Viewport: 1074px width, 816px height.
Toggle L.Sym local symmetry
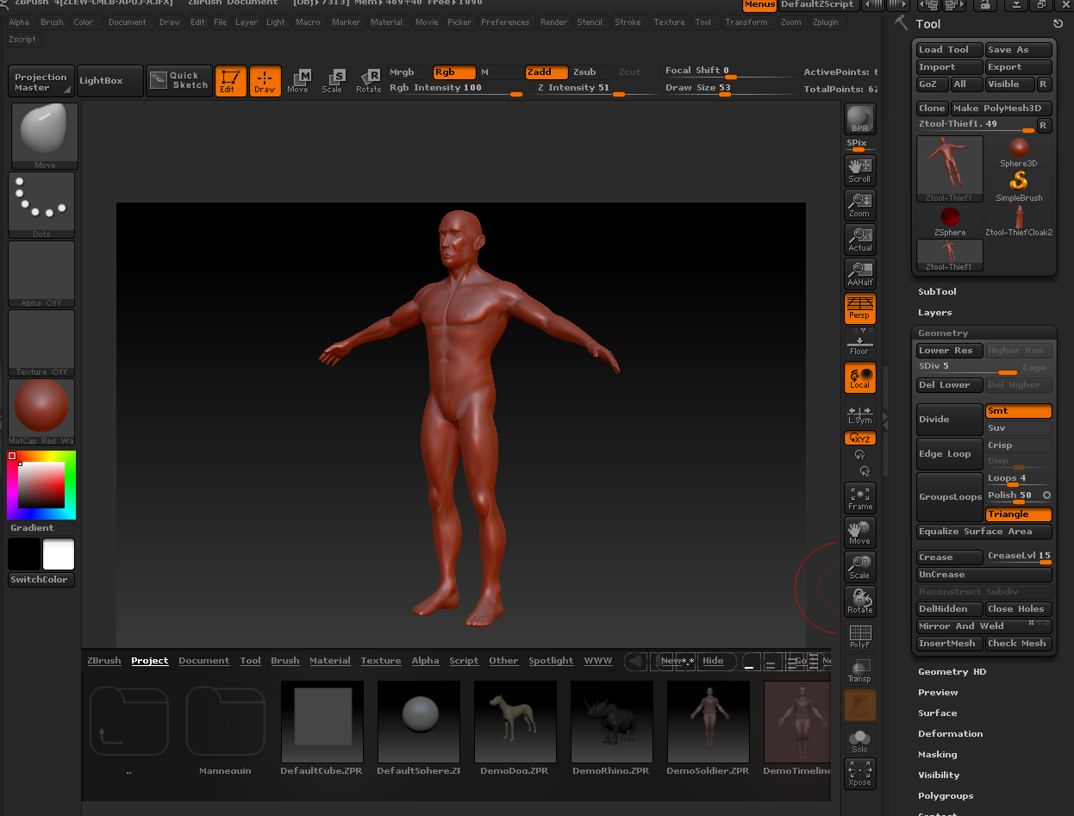pyautogui.click(x=860, y=414)
